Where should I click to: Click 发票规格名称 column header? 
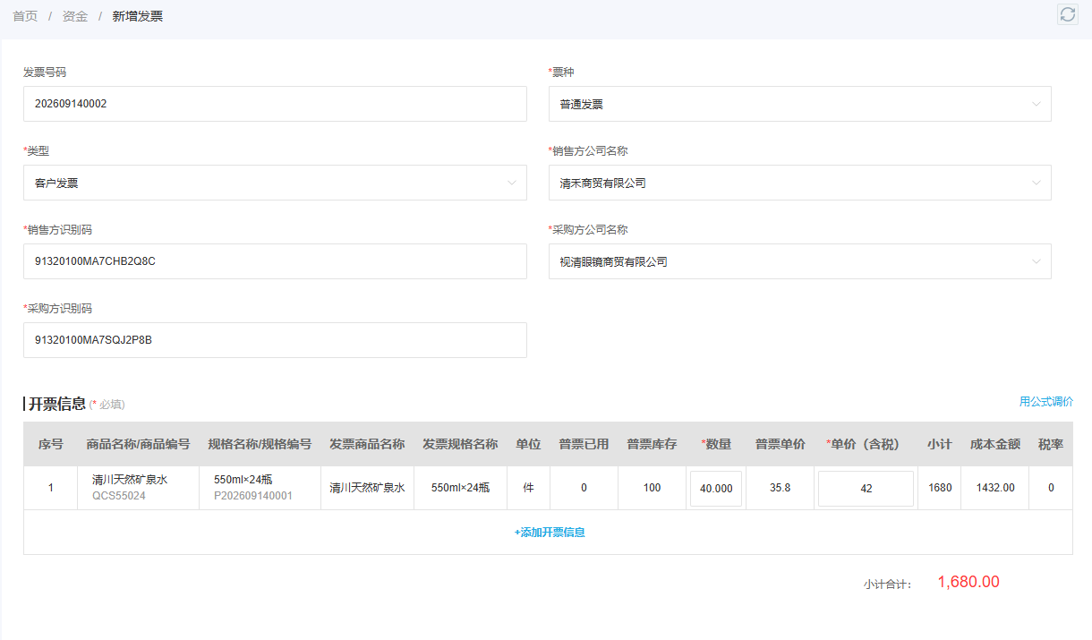coord(460,444)
